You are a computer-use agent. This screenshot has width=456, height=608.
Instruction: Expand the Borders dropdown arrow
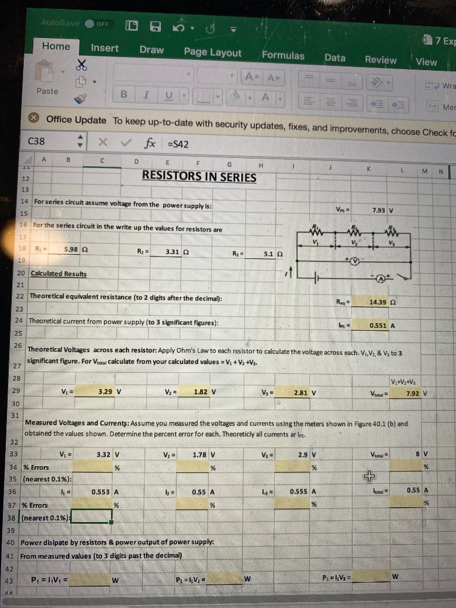pos(217,97)
